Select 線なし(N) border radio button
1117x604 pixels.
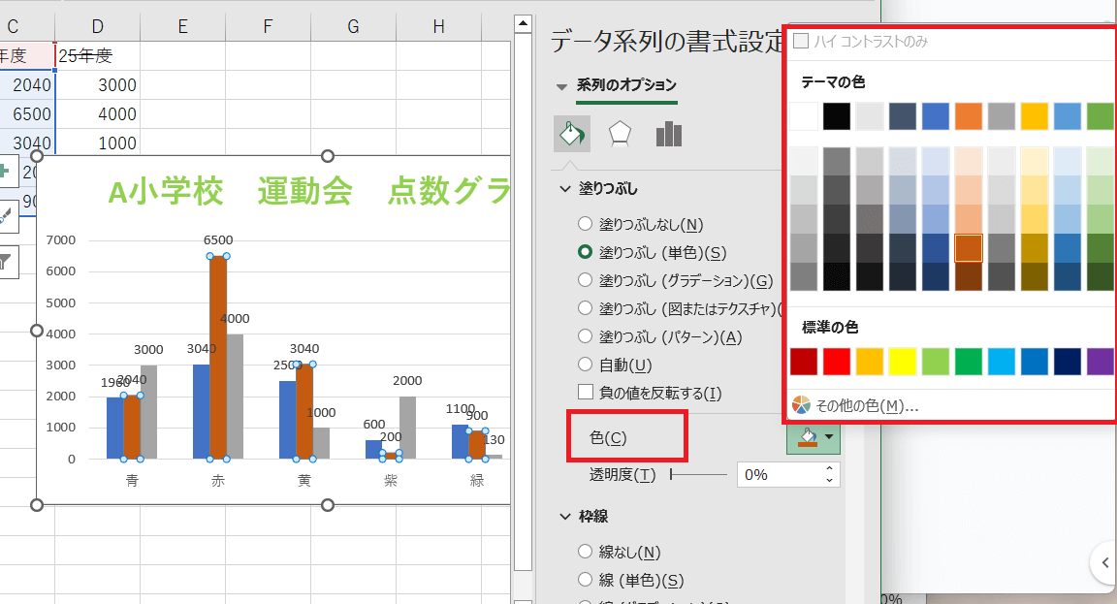(585, 552)
